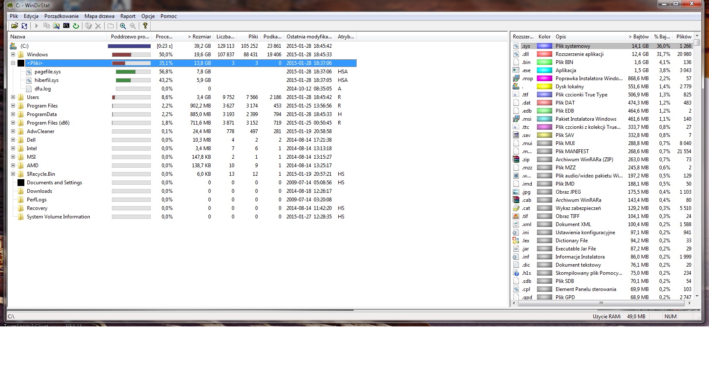Select the Recovery folder row

coord(182,208)
